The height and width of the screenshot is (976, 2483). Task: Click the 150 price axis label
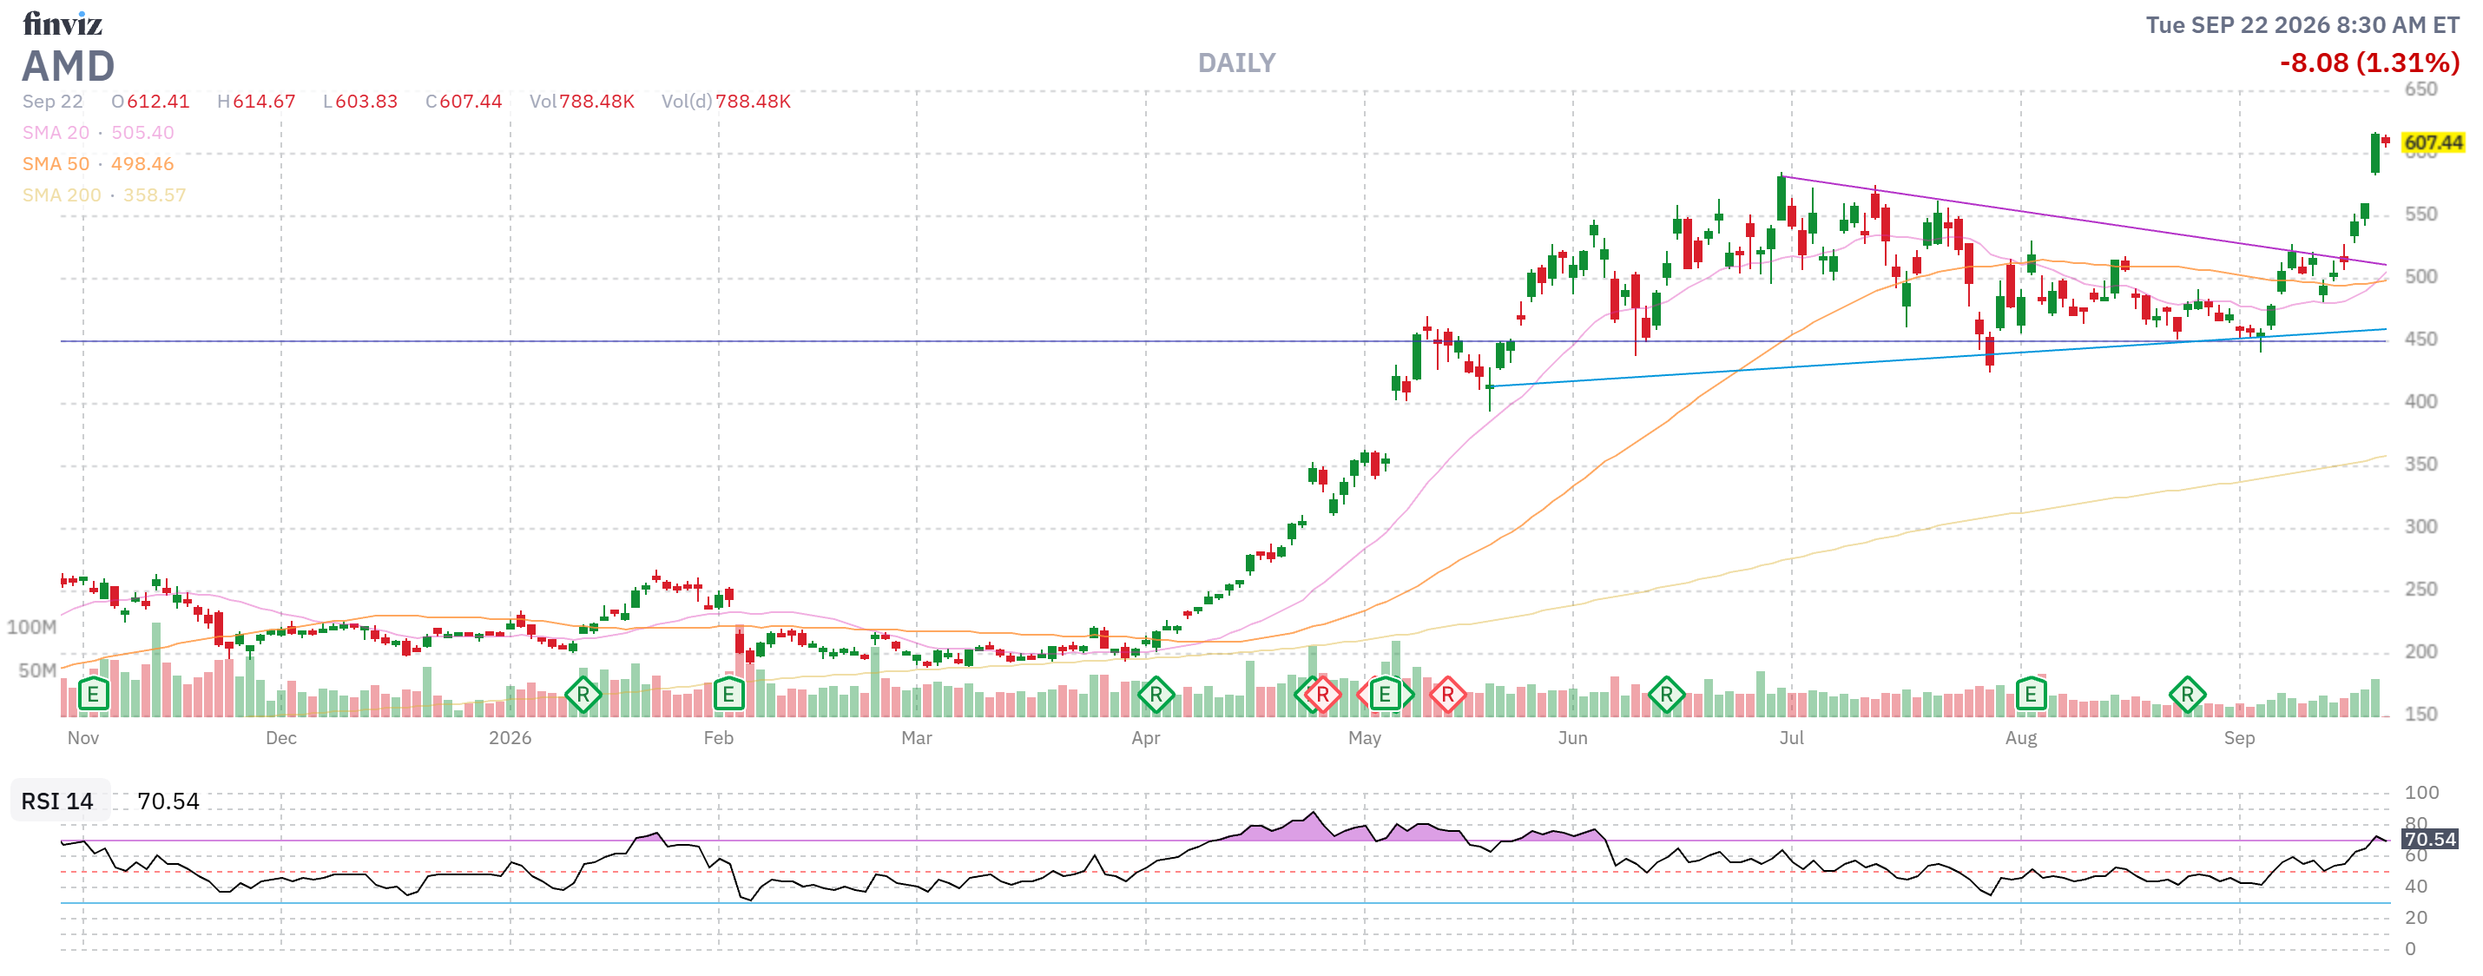2421,715
